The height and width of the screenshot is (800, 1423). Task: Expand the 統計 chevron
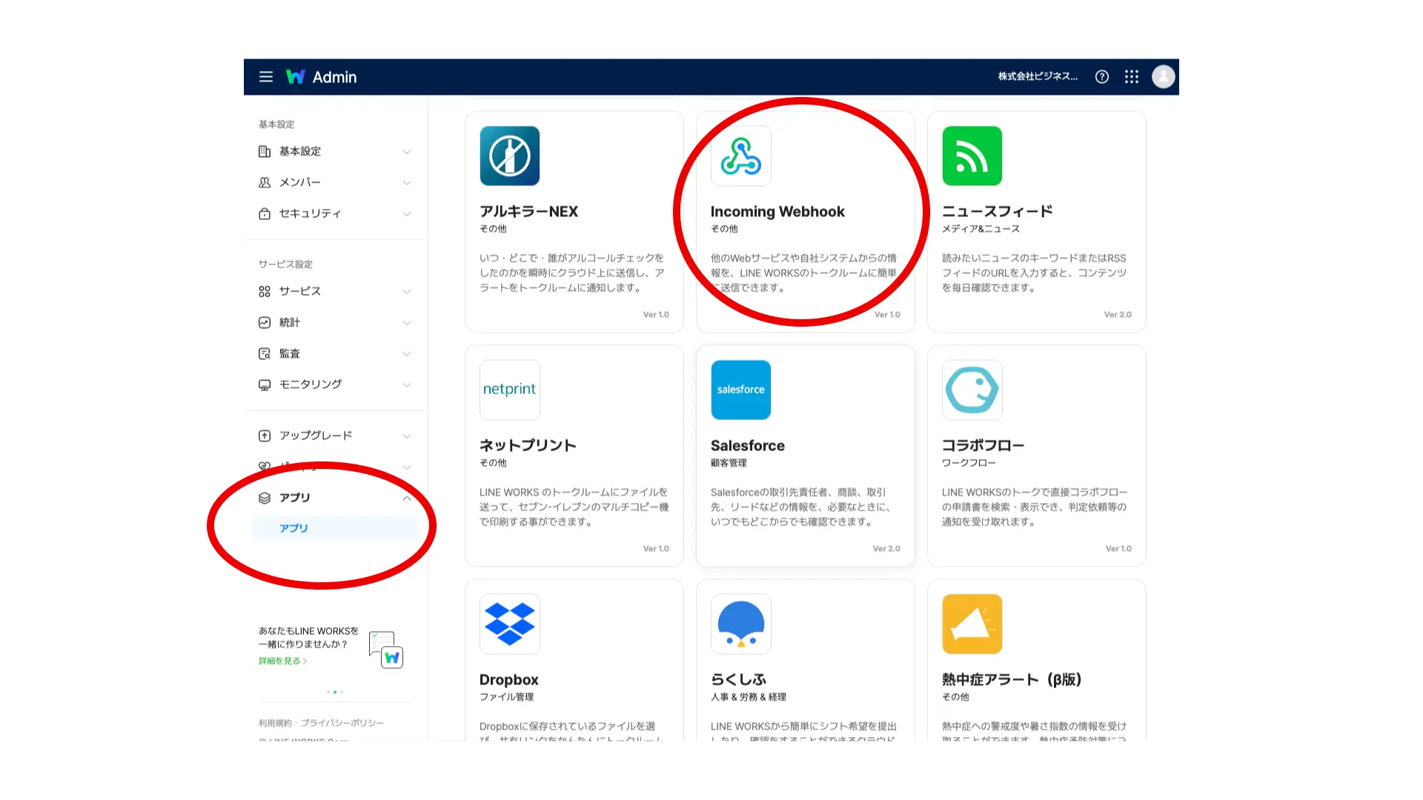click(x=407, y=322)
